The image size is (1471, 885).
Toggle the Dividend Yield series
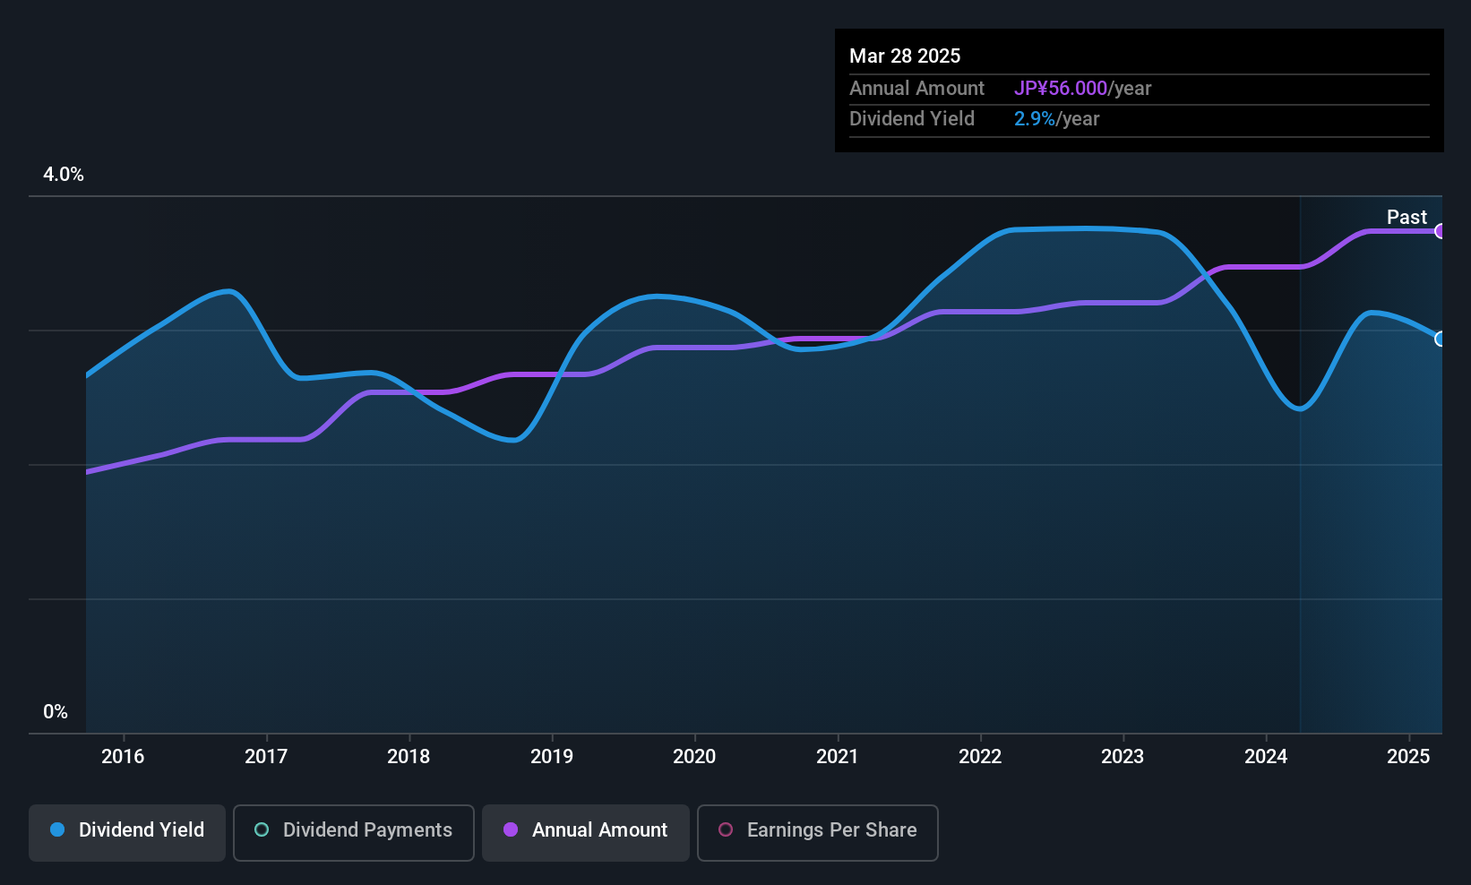(127, 832)
